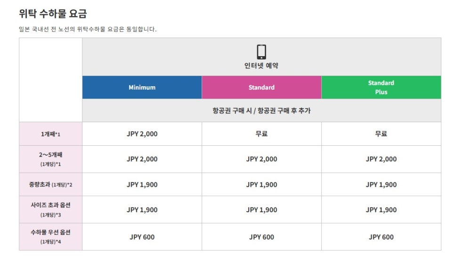Click Standard overweight fee JPY 1,900
The image size is (455, 258).
tap(261, 184)
